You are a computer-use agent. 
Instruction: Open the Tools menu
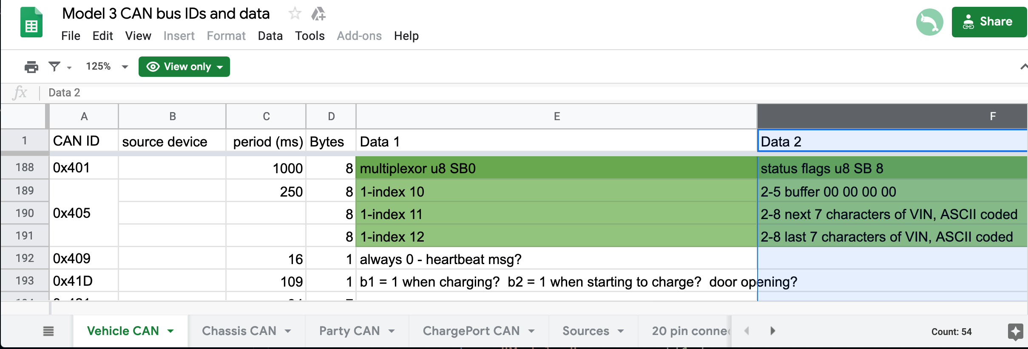[310, 36]
